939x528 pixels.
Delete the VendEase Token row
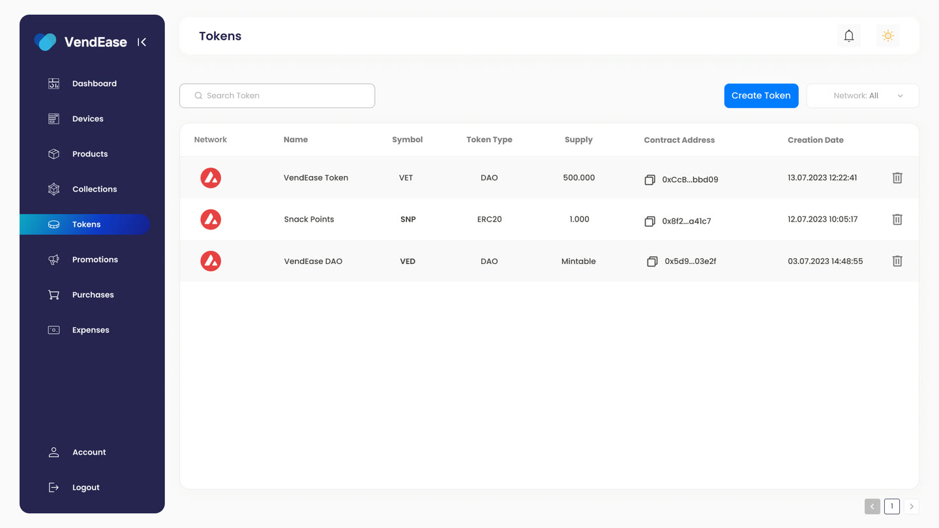pos(897,177)
